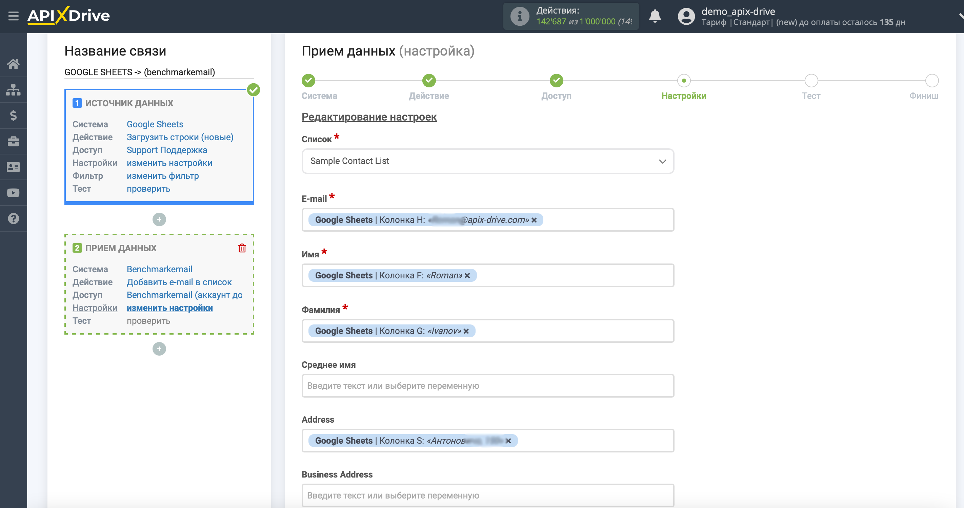This screenshot has height=508, width=964.
Task: Click the ApiX-Drive logo
Action: point(68,16)
